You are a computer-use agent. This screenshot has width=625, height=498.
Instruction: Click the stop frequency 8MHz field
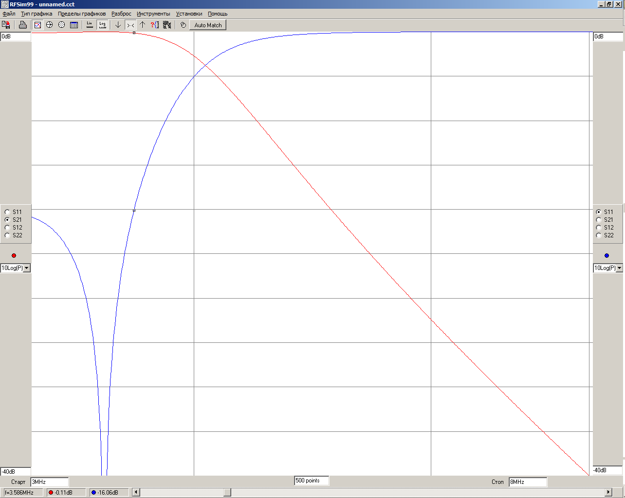click(x=528, y=482)
